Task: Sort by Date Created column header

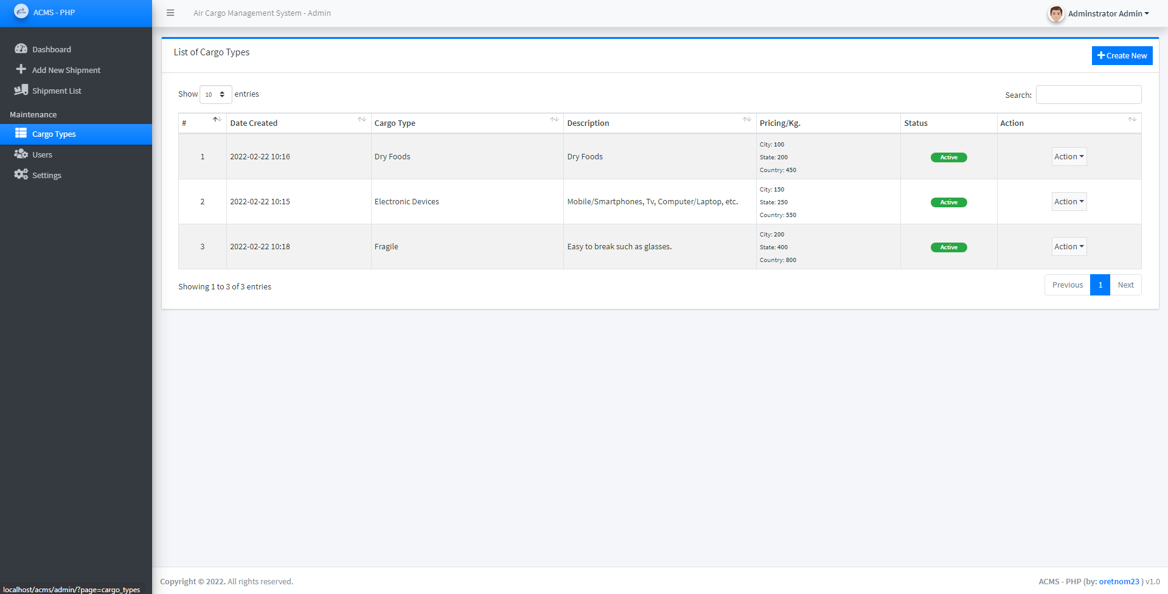Action: 299,123
